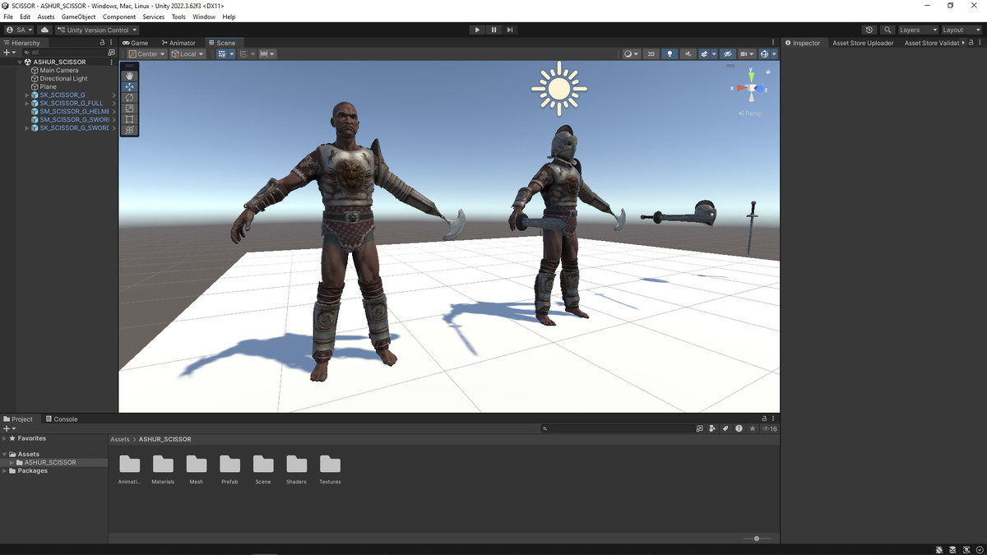Screen dimensions: 987x555
Task: Click the Step frame button
Action: pyautogui.click(x=510, y=30)
